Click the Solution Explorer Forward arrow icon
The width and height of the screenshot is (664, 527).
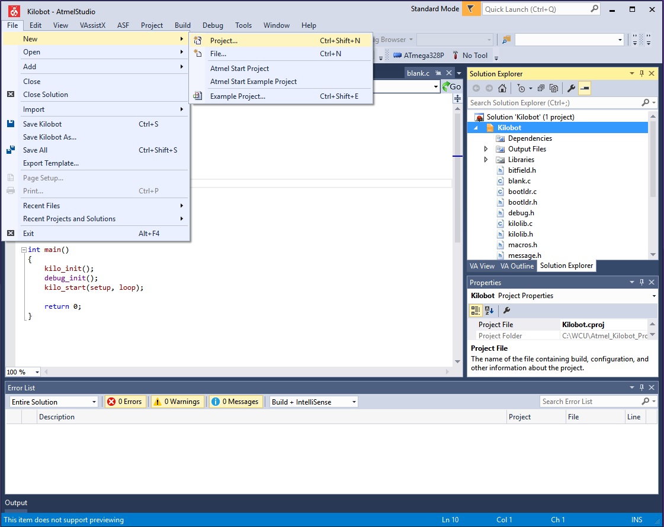[x=489, y=88]
